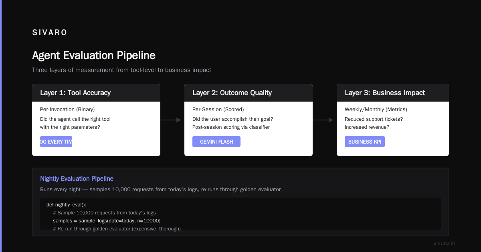481x252 pixels.
Task: Click the 'Re-run through golden evaluator' comment
Action: tap(117, 229)
